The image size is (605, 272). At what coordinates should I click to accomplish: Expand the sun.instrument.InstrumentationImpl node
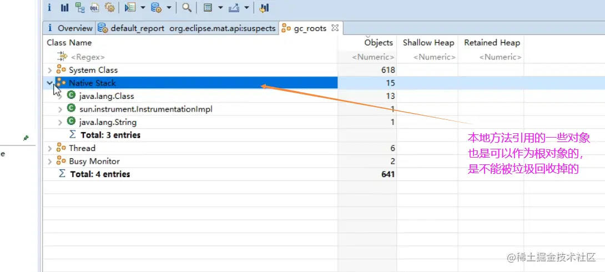(x=60, y=109)
